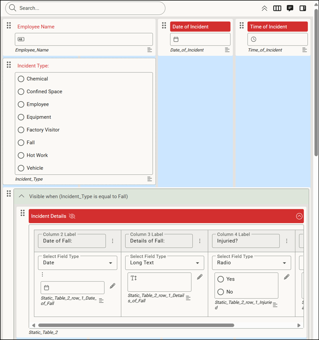Open Column 3 Label three-dot menu
Screen dimensions: 319x340
click(x=200, y=241)
